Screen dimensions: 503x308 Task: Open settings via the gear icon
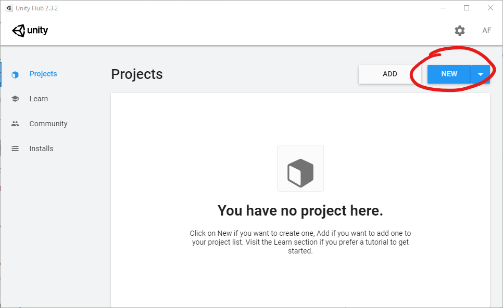click(459, 30)
